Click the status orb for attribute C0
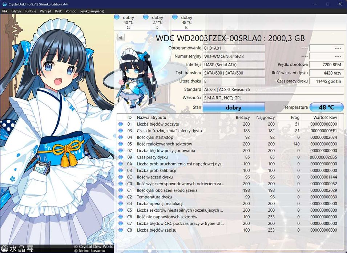Screen dimensions: 347x253 [121, 184]
